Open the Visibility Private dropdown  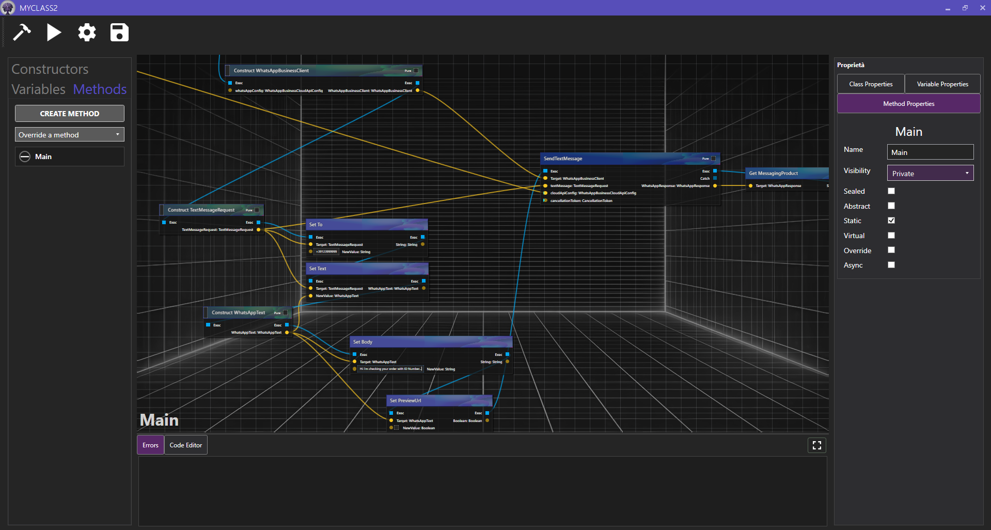(x=930, y=174)
